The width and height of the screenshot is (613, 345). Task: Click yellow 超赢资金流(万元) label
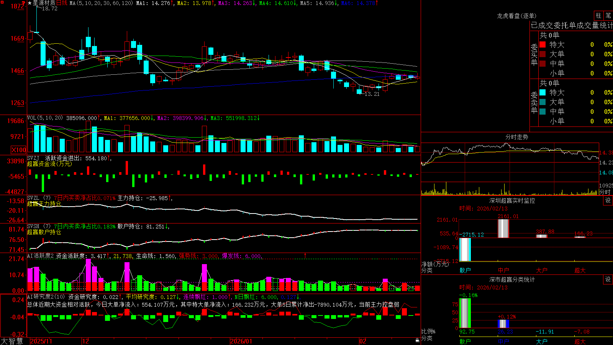(x=49, y=164)
